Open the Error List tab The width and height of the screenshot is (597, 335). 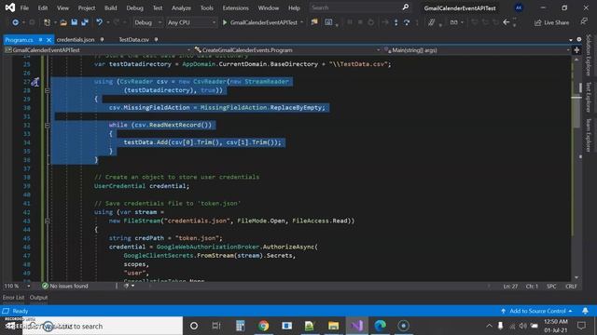(13, 298)
